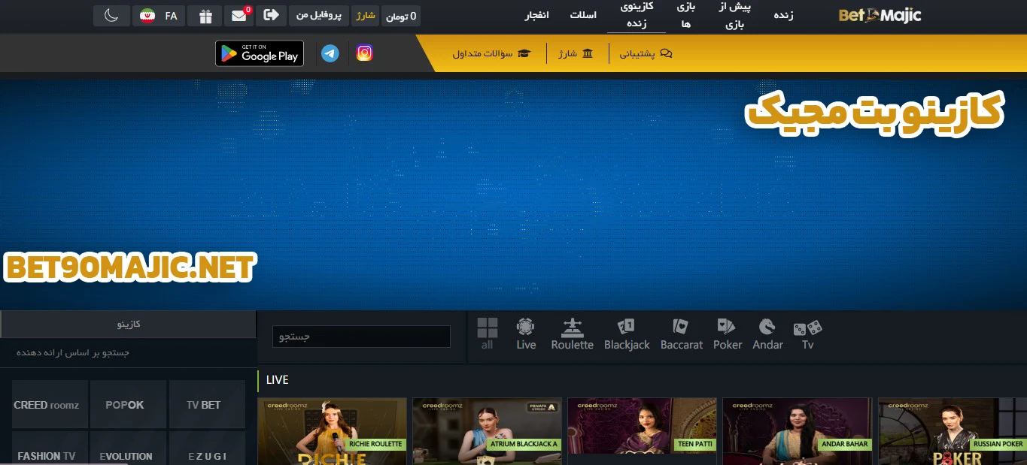Open the Richie Roulette game thumbnail
Image resolution: width=1027 pixels, height=465 pixels.
(x=332, y=432)
